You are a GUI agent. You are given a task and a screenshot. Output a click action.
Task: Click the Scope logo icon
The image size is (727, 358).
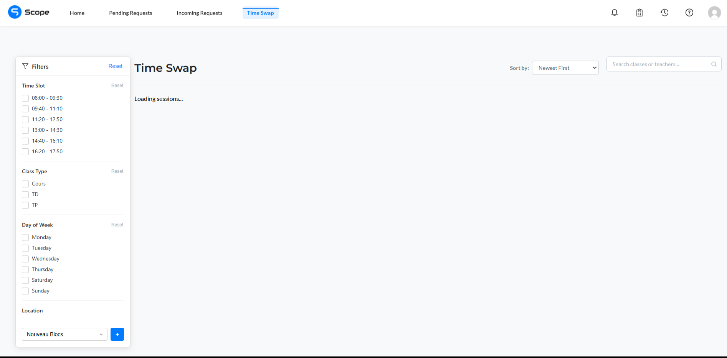pos(15,12)
